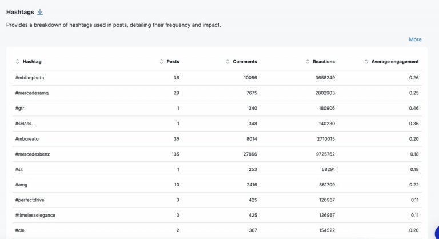Select the #sclass. hashtag
The height and width of the screenshot is (239, 439).
pos(24,124)
